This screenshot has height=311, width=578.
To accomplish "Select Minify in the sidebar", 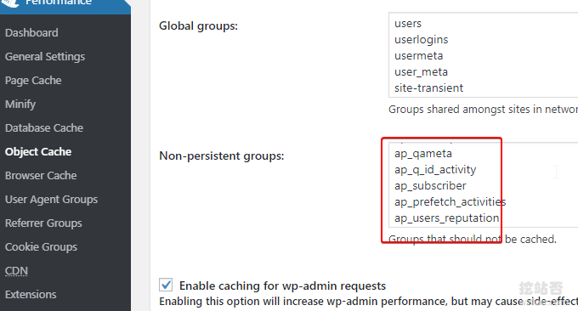I will (20, 105).
